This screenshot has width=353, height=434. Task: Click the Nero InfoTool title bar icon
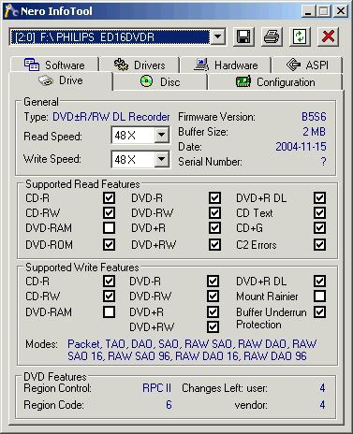pos(11,11)
